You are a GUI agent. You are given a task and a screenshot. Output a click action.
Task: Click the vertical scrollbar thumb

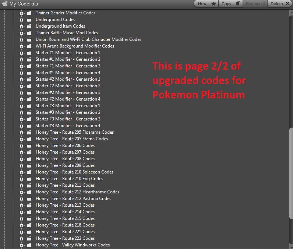tap(291, 173)
